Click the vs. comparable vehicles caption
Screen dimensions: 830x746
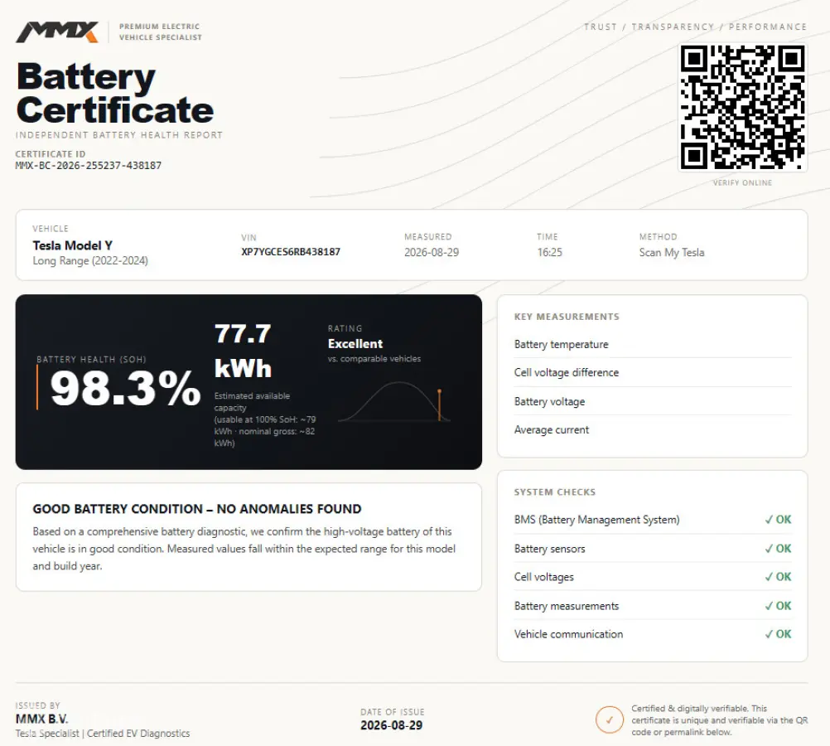tap(374, 359)
